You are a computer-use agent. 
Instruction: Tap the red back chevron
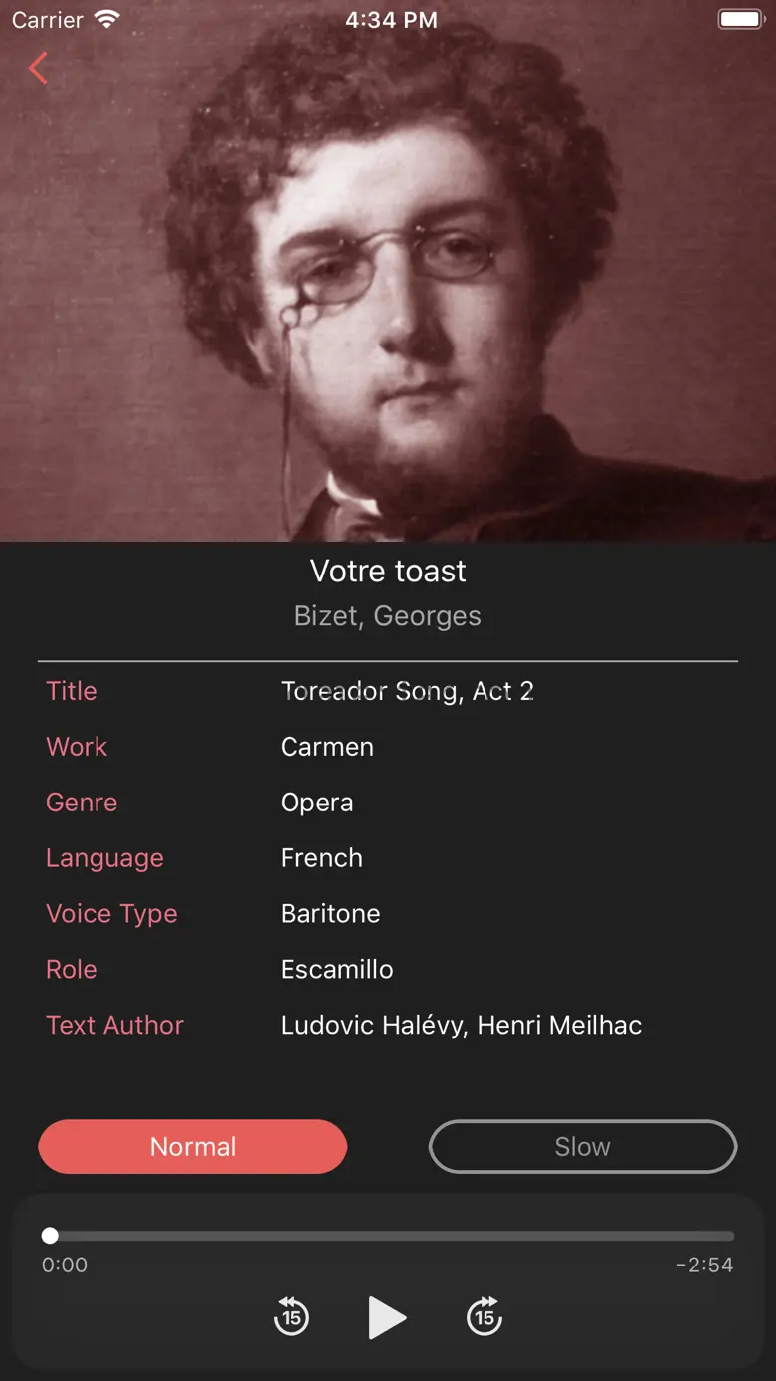point(39,69)
